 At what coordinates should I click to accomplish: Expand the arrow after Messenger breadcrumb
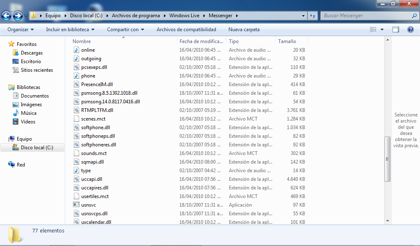click(237, 16)
